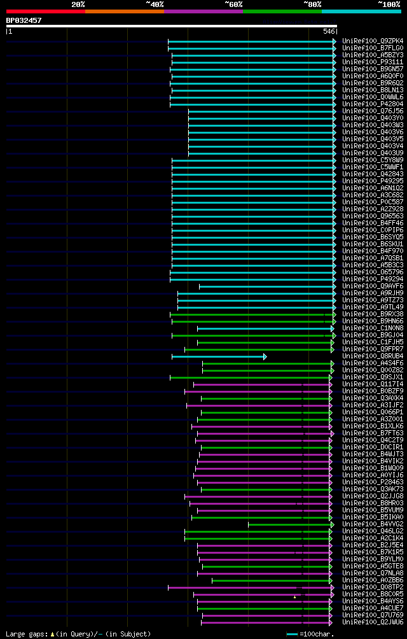Open hit UniRef100_A5BZY3
Image resolution: width=407 pixels, height=639 pixels.
[x=373, y=55]
